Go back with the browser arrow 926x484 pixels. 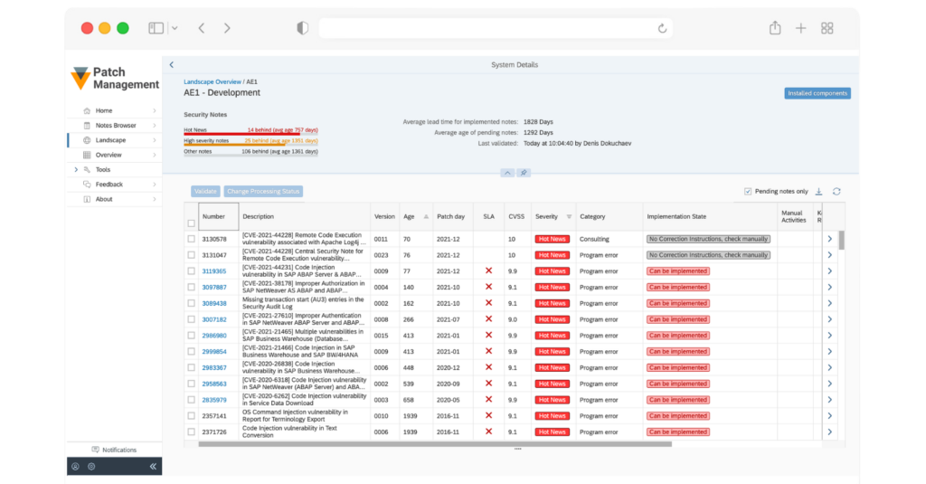click(x=202, y=28)
